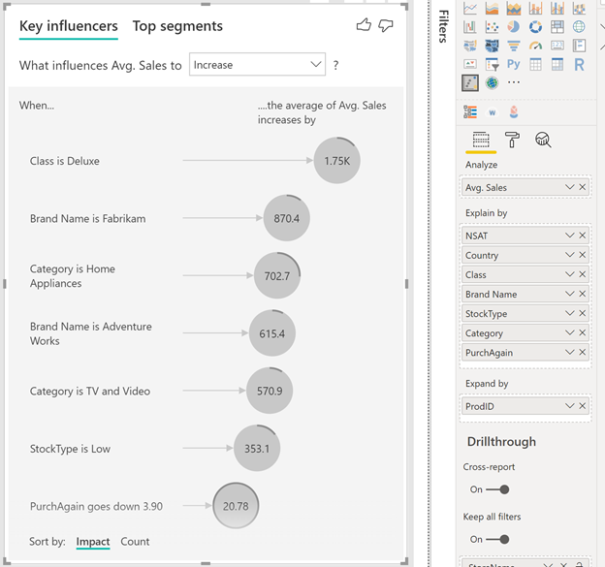
Task: Open the Avg. Sales field dropdown arrow
Action: (570, 187)
